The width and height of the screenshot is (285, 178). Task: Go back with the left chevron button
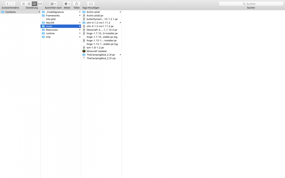click(8, 4)
